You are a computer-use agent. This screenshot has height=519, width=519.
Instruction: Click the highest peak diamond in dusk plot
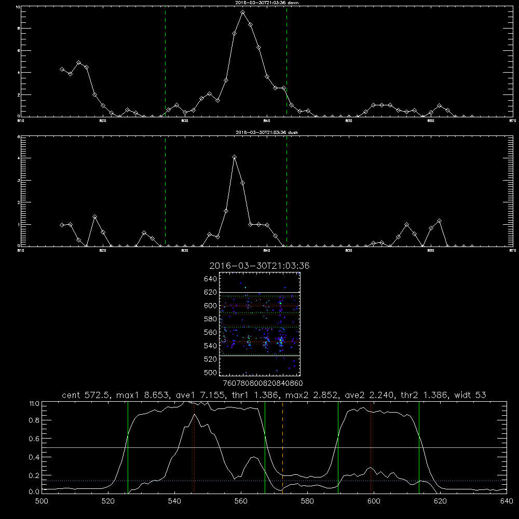click(x=235, y=157)
